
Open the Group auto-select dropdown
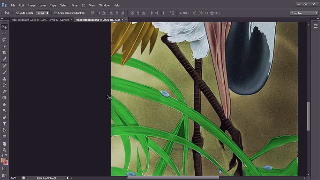(x=43, y=13)
